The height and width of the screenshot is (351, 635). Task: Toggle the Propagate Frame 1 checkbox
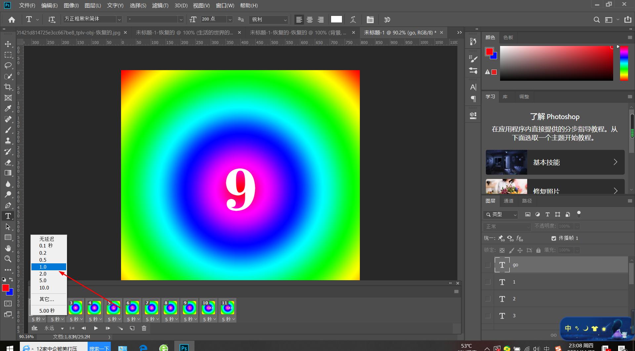pyautogui.click(x=554, y=238)
